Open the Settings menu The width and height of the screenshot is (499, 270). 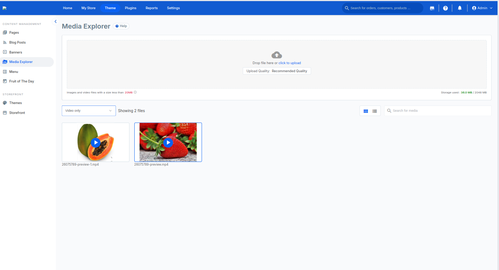click(x=173, y=8)
